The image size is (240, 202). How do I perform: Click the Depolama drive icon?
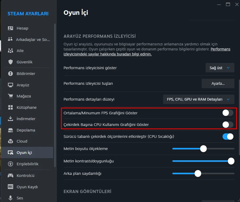[10, 130]
